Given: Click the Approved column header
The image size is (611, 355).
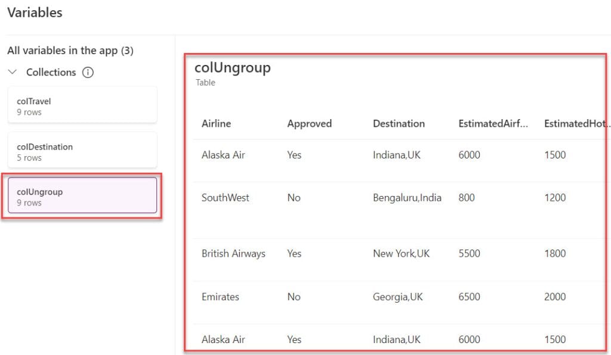Looking at the screenshot, I should click(x=310, y=124).
